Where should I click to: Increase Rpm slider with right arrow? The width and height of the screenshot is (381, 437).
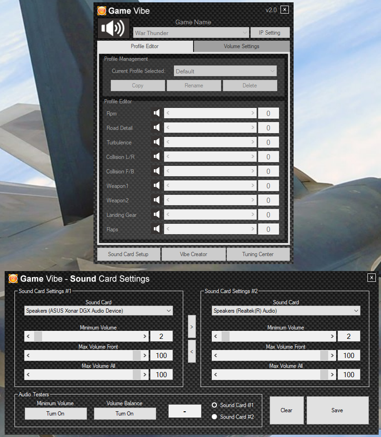pos(253,113)
